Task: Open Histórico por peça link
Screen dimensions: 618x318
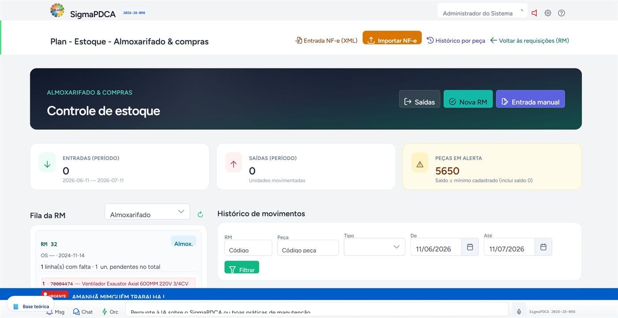Action: pyautogui.click(x=456, y=41)
